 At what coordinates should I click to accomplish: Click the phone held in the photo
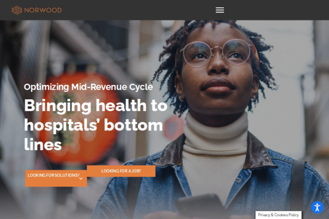tap(199, 207)
